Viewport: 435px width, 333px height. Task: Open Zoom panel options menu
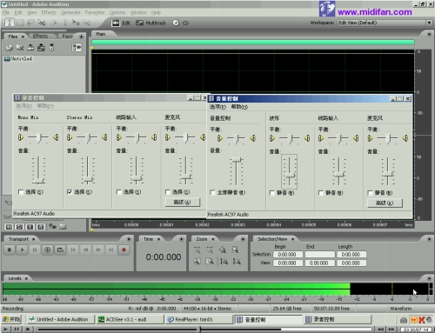pyautogui.click(x=243, y=239)
